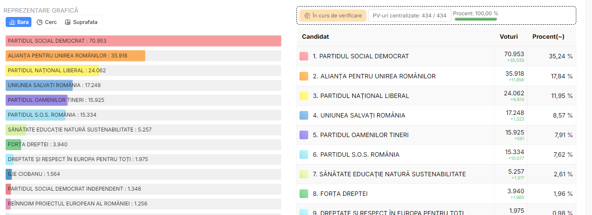Image resolution: width=592 pixels, height=215 pixels.
Task: Click the Partidul Social Democrat chart bar
Action: point(143,41)
